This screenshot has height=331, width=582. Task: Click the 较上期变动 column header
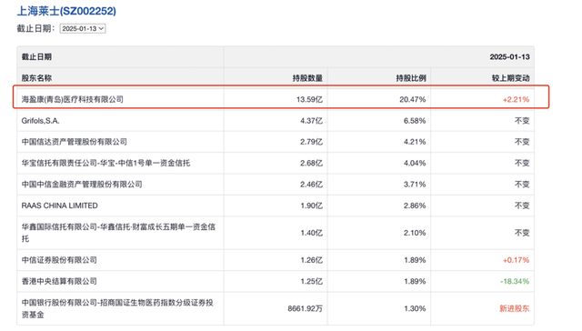pos(511,78)
